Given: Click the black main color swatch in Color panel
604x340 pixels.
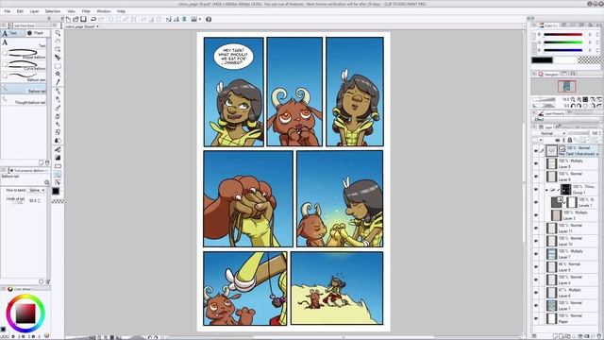Looking at the screenshot, I should point(542,59).
